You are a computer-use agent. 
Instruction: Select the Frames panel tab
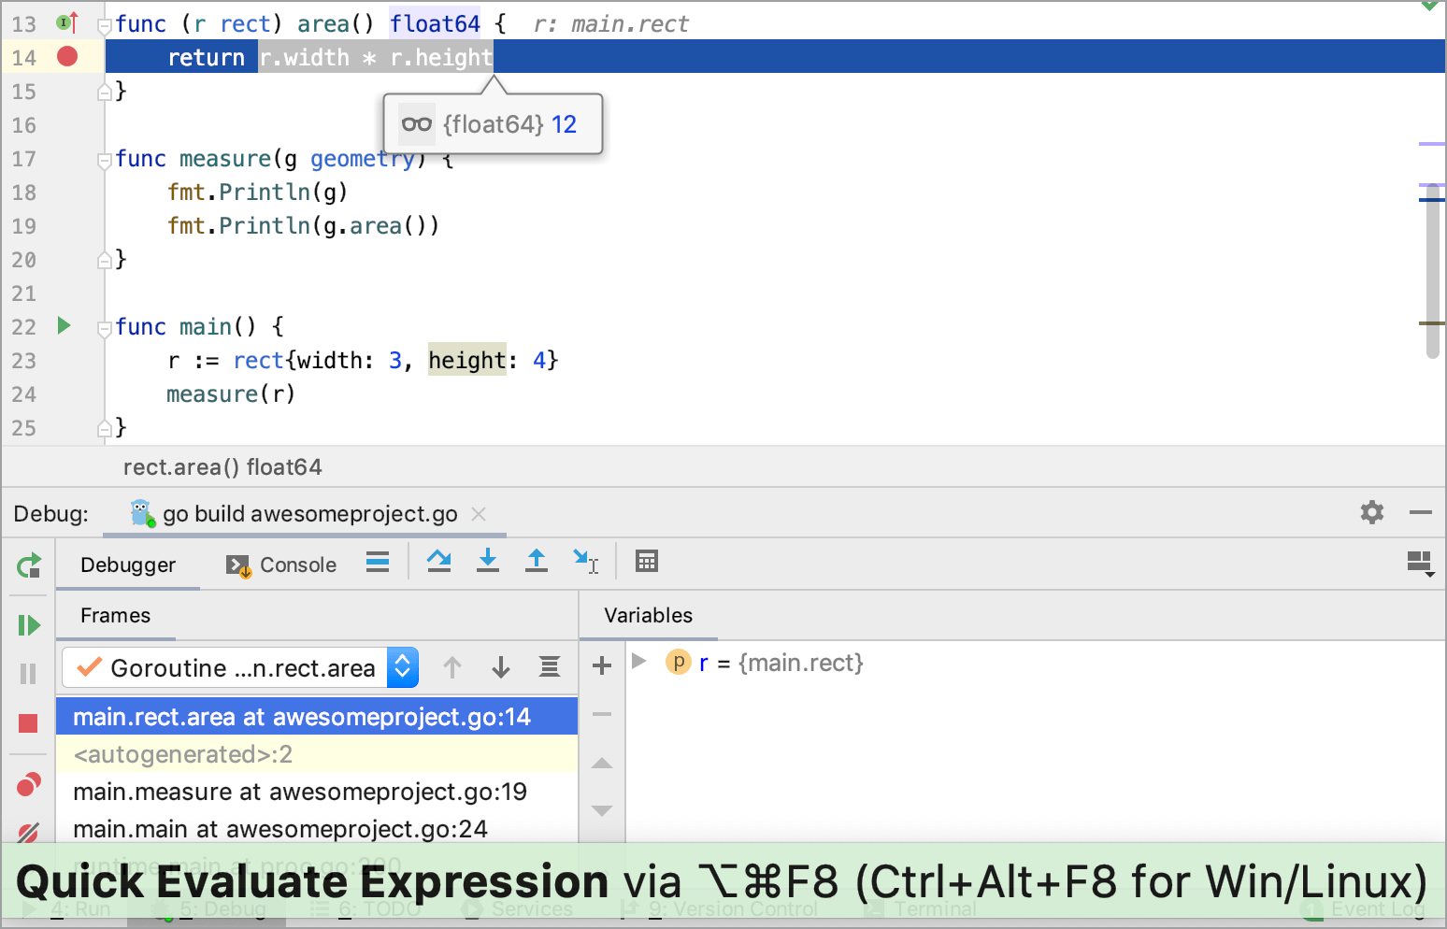(x=115, y=616)
